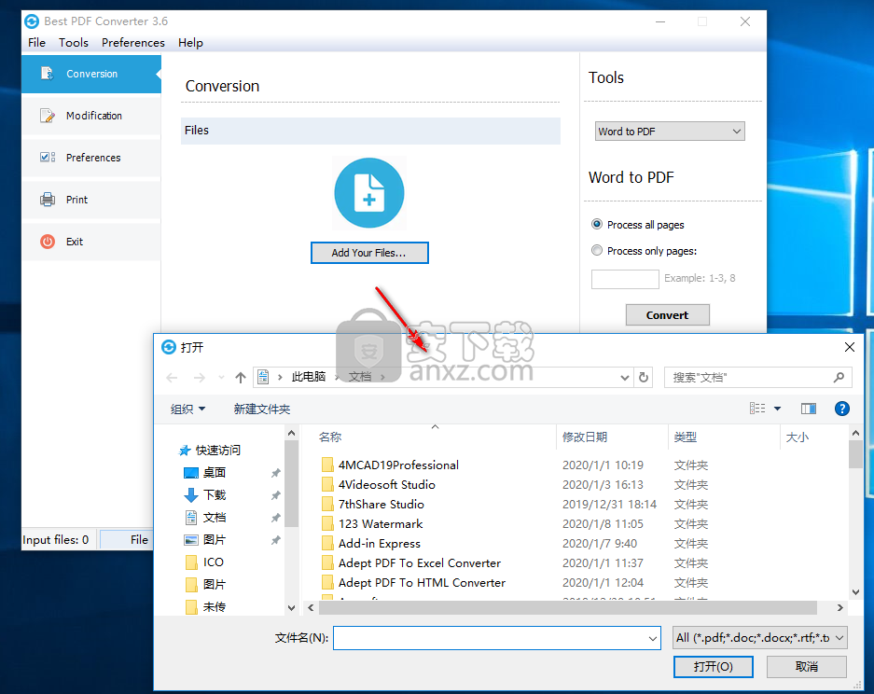Select the 4Videosoft Studio folder
This screenshot has height=694, width=874.
coord(386,484)
